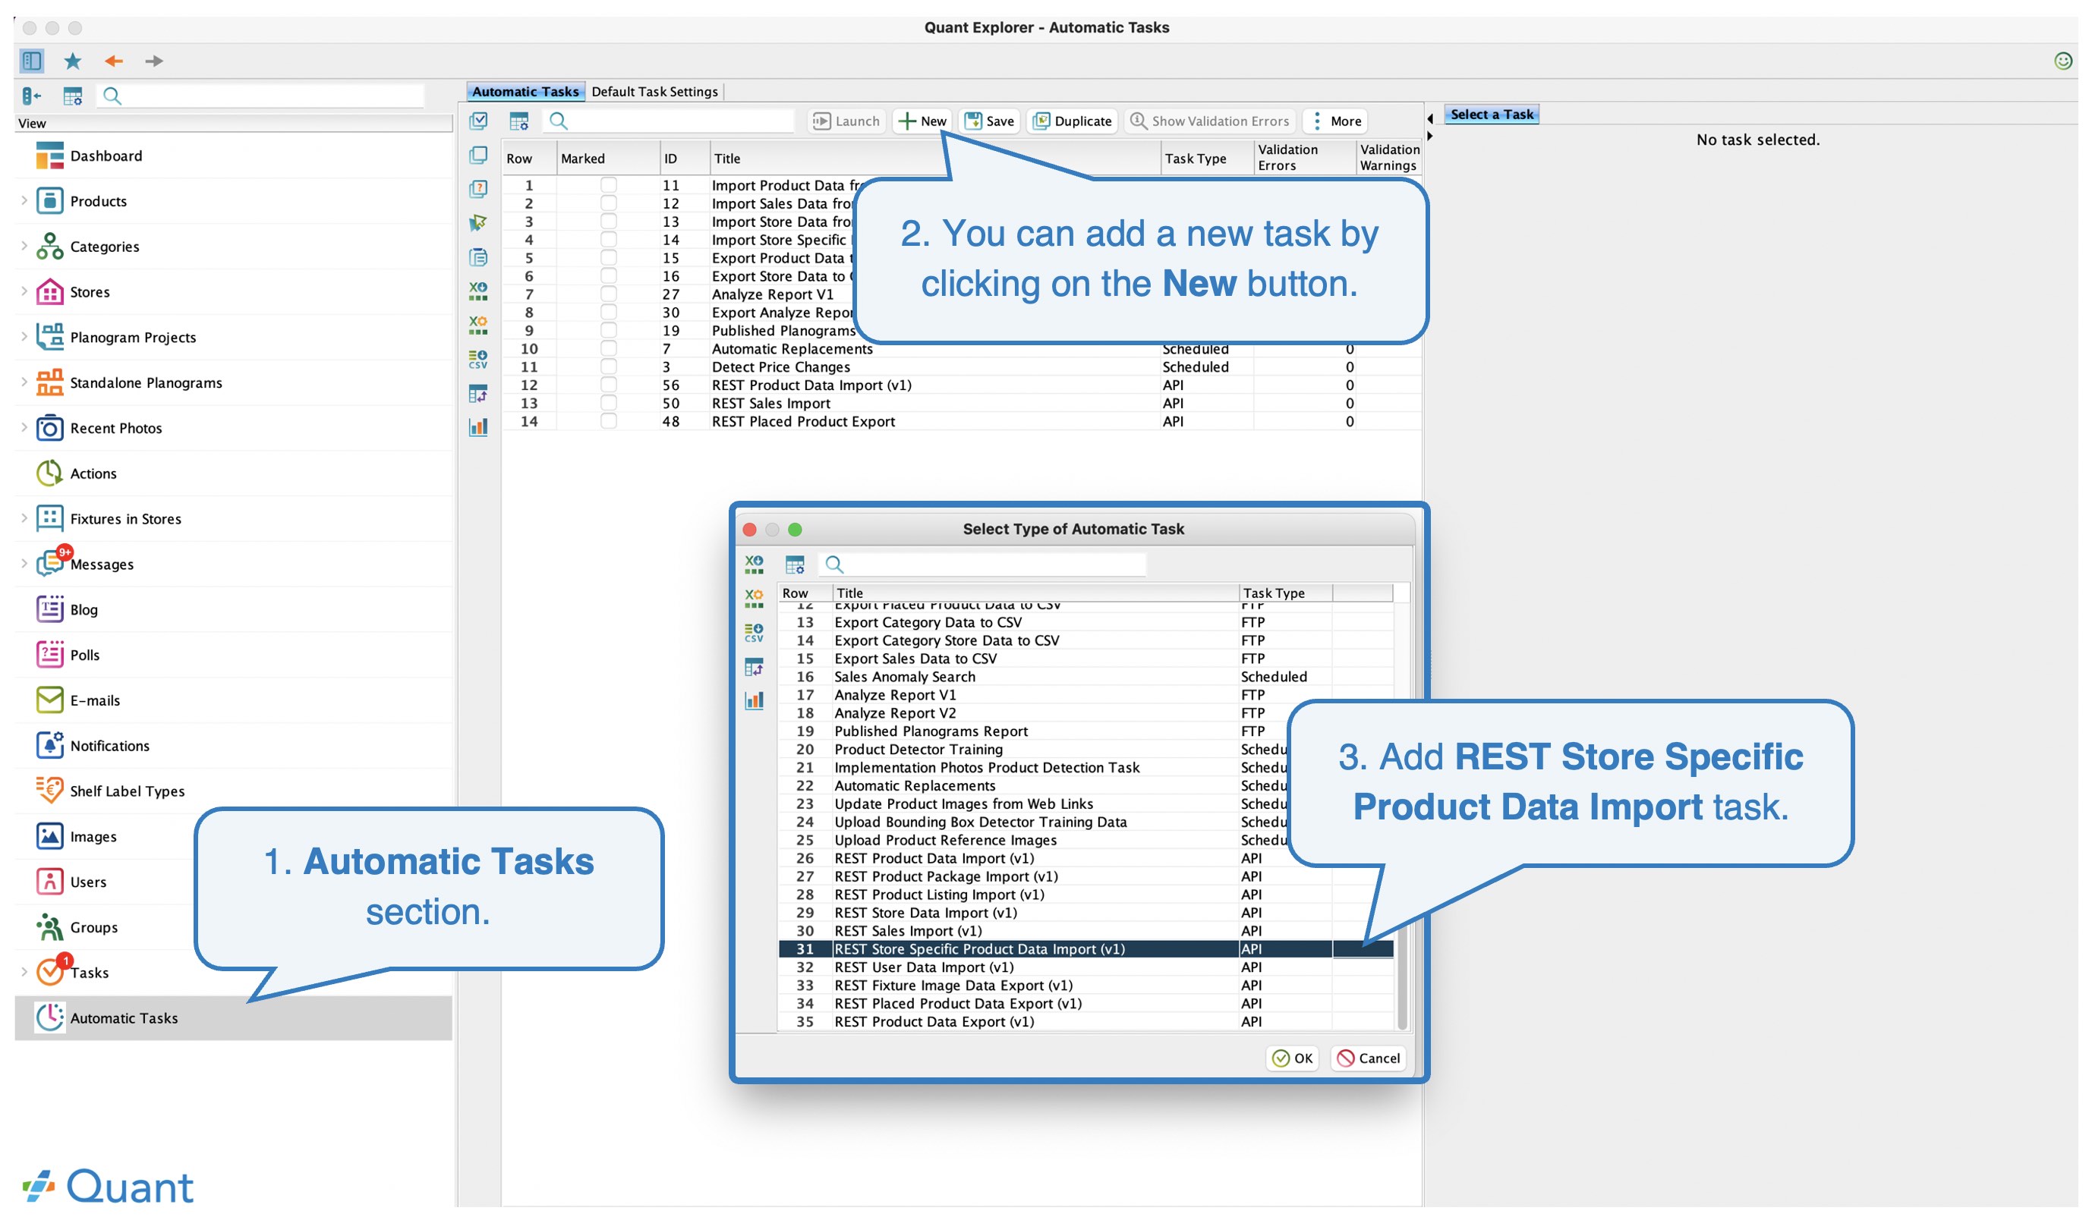2089x1217 pixels.
Task: Dismiss dialog with Cancel button
Action: pyautogui.click(x=1368, y=1058)
